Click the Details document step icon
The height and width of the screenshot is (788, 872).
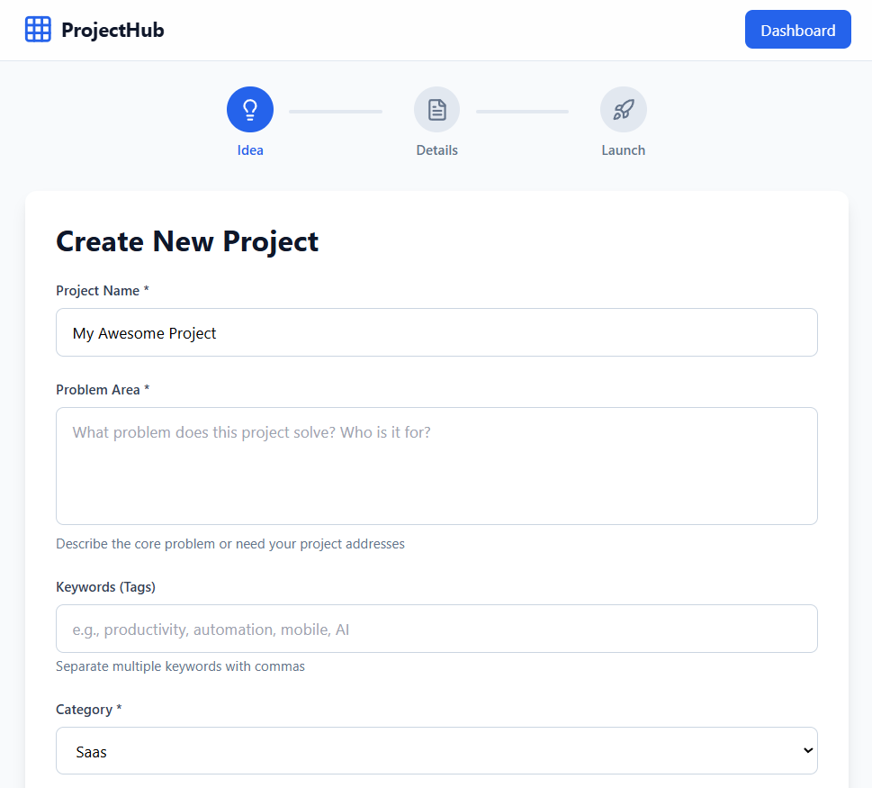[x=436, y=108]
